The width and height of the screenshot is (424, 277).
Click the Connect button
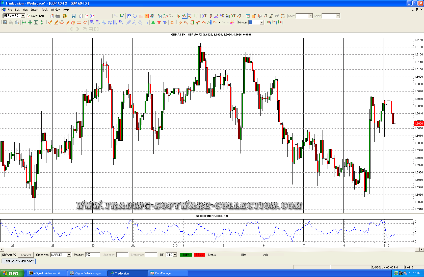tap(26, 255)
